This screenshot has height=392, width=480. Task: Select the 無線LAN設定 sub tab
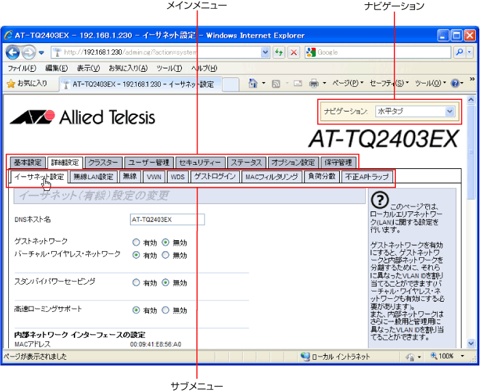94,177
